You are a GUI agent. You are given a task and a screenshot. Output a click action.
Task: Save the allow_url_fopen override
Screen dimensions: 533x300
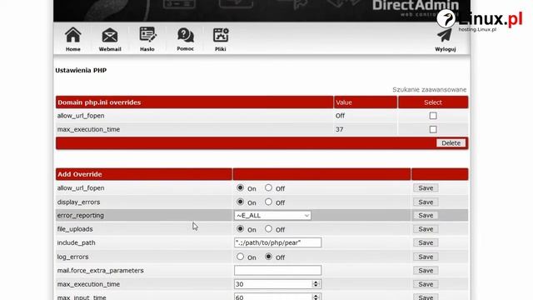[x=426, y=187]
